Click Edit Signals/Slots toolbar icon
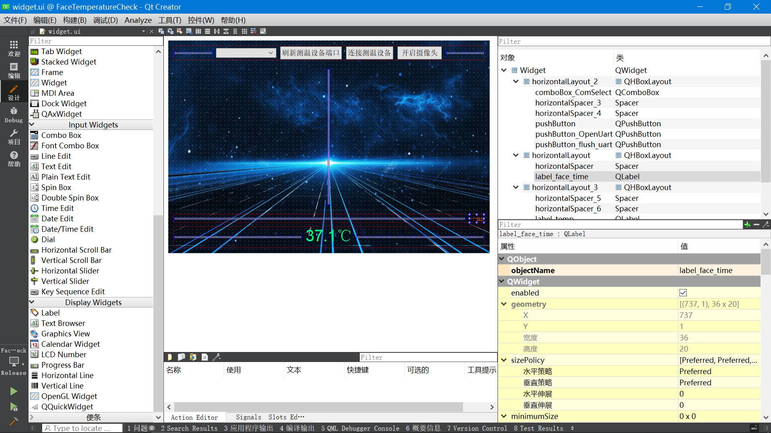Image resolution: width=771 pixels, height=433 pixels. [x=170, y=31]
